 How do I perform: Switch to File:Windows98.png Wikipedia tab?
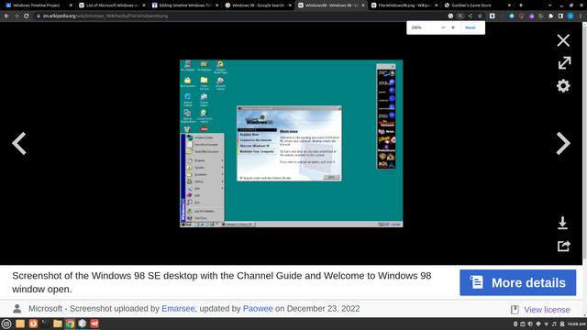404,5
